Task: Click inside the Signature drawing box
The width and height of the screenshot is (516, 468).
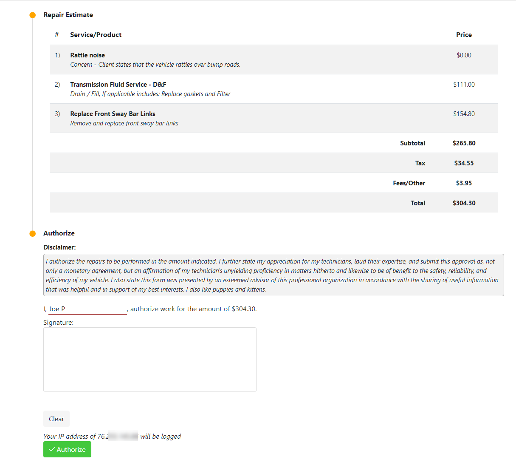Action: click(150, 360)
